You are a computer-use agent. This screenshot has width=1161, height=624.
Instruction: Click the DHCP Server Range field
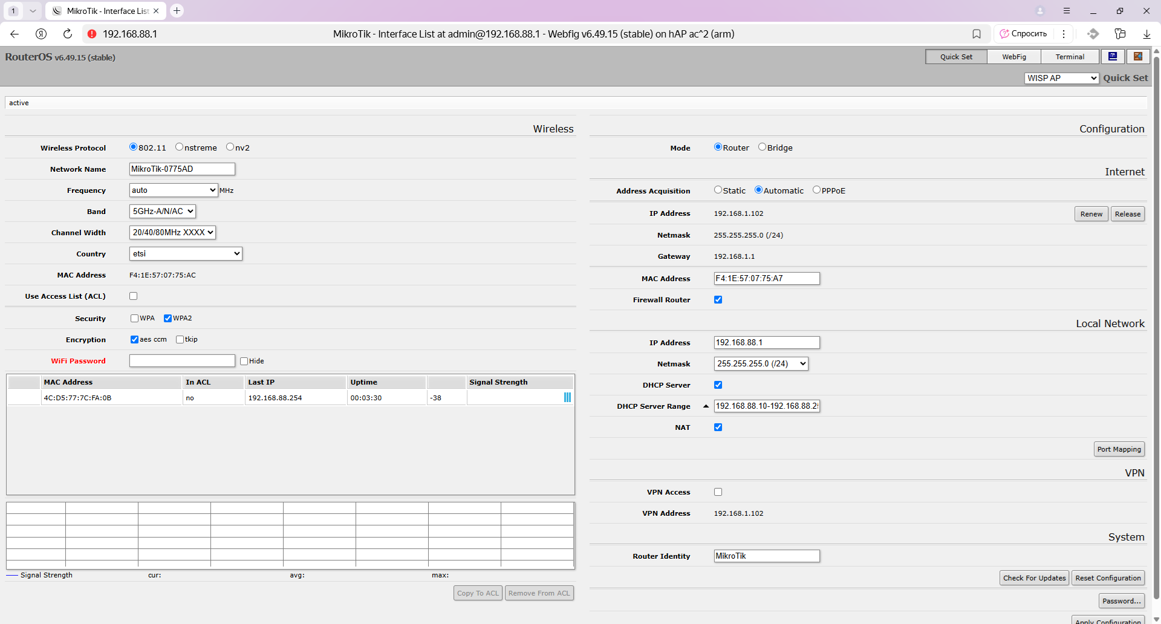(x=767, y=406)
